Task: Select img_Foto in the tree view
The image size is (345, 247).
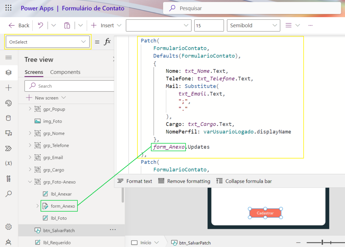Action: point(53,121)
